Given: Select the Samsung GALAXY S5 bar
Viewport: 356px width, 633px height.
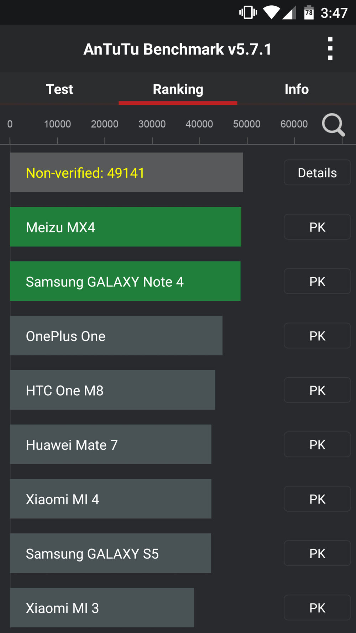Looking at the screenshot, I should [x=110, y=553].
